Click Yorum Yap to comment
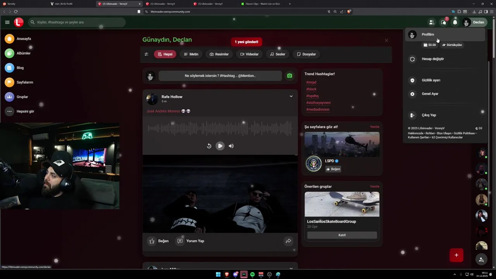The image size is (496, 279). (x=190, y=241)
